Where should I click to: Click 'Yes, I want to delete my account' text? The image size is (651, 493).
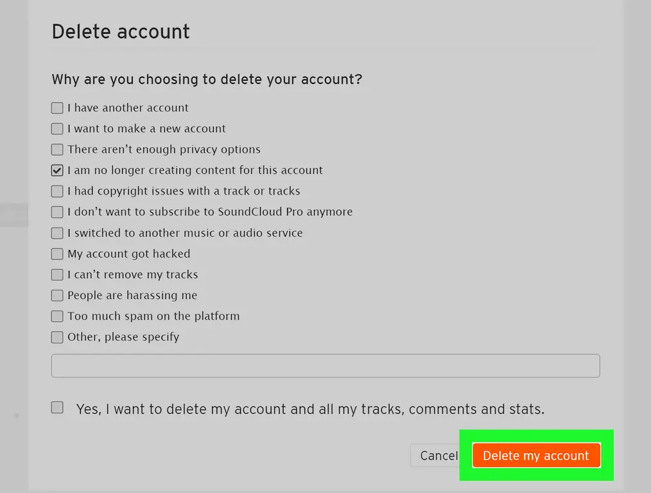point(310,409)
